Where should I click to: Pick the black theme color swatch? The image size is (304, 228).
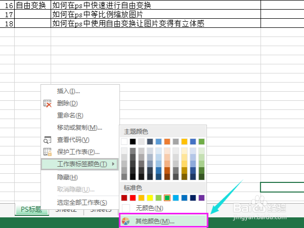click(133, 141)
